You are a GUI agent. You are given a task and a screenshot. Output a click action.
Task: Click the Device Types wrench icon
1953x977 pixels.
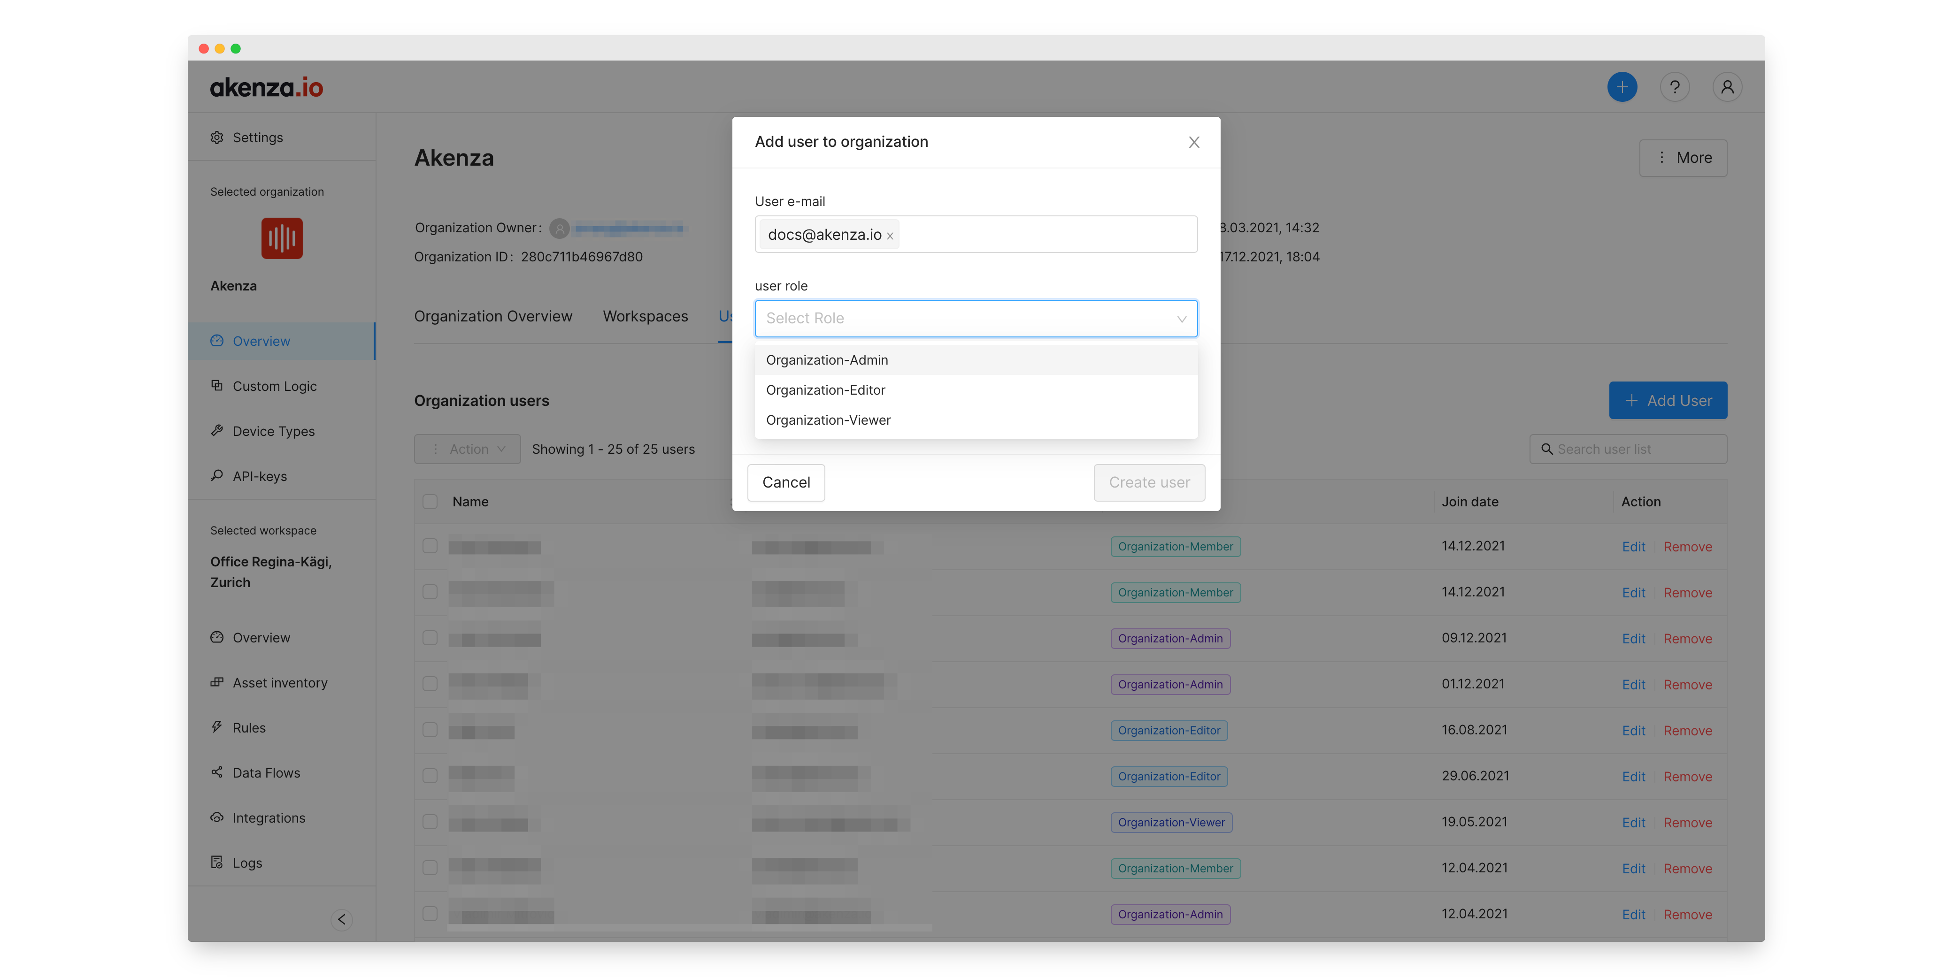click(217, 430)
